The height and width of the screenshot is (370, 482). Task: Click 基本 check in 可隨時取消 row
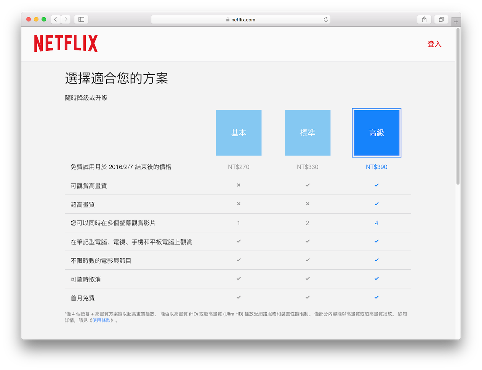pos(239,278)
